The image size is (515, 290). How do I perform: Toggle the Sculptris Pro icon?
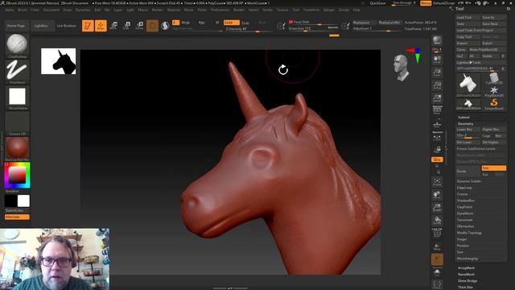[165, 26]
